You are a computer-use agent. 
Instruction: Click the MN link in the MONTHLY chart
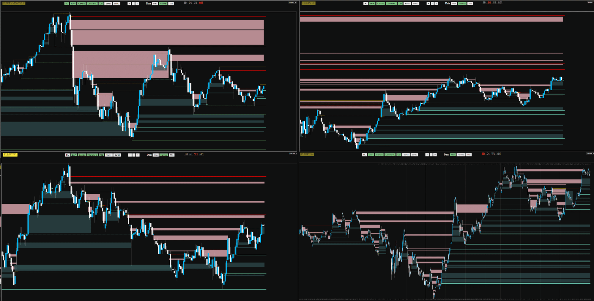point(201,3)
